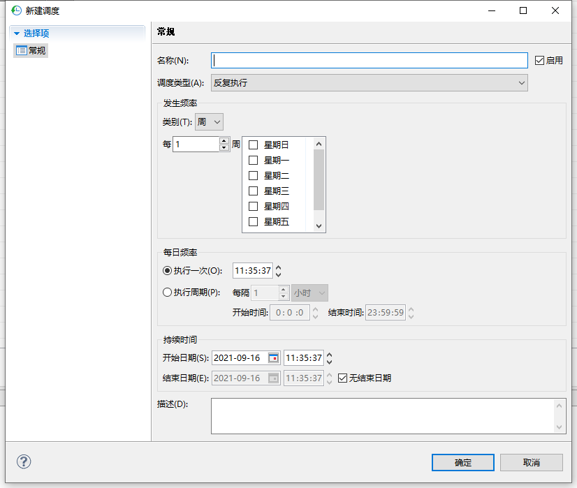Click the weekly interval number field

tap(196, 144)
